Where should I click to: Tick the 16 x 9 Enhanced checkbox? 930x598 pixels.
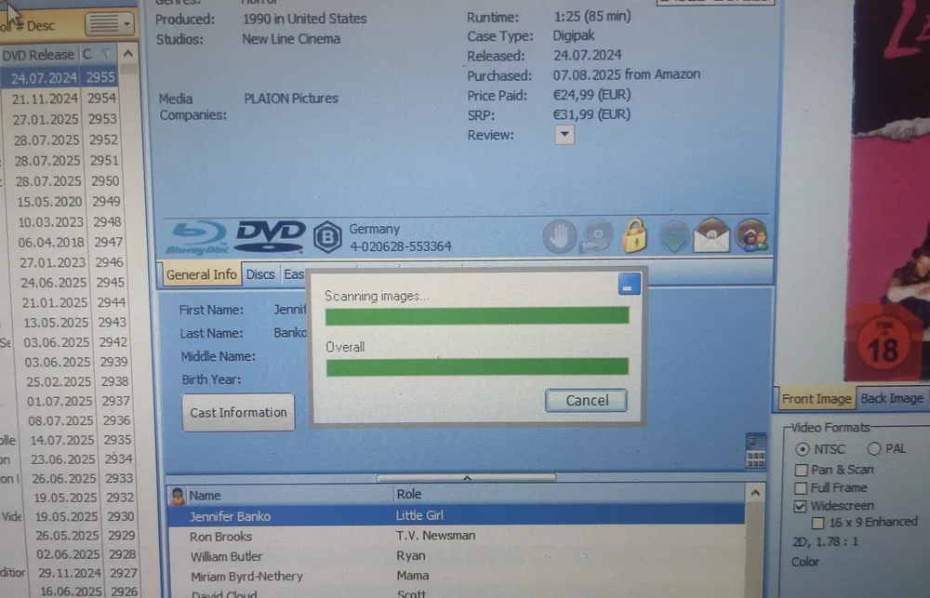pyautogui.click(x=817, y=523)
